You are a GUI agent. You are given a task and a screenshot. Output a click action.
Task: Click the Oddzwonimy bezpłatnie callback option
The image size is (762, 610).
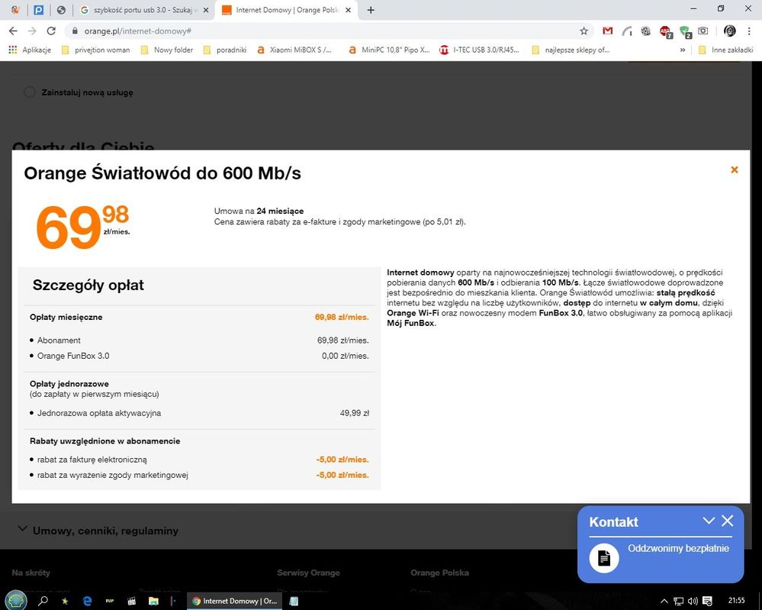(678, 548)
